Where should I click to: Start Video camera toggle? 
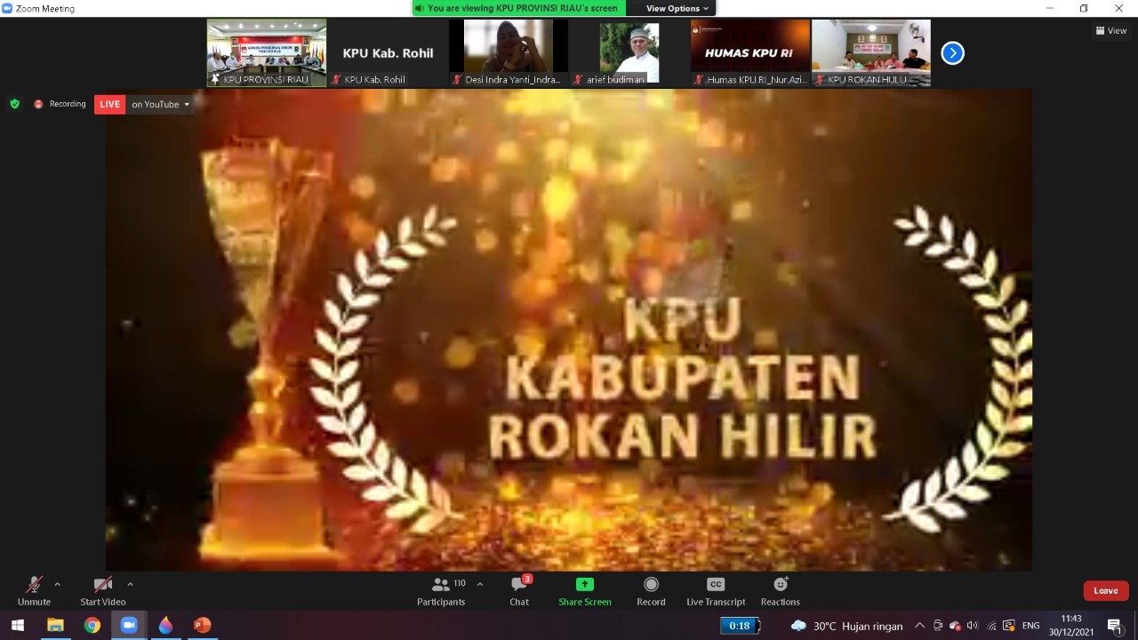tap(103, 591)
